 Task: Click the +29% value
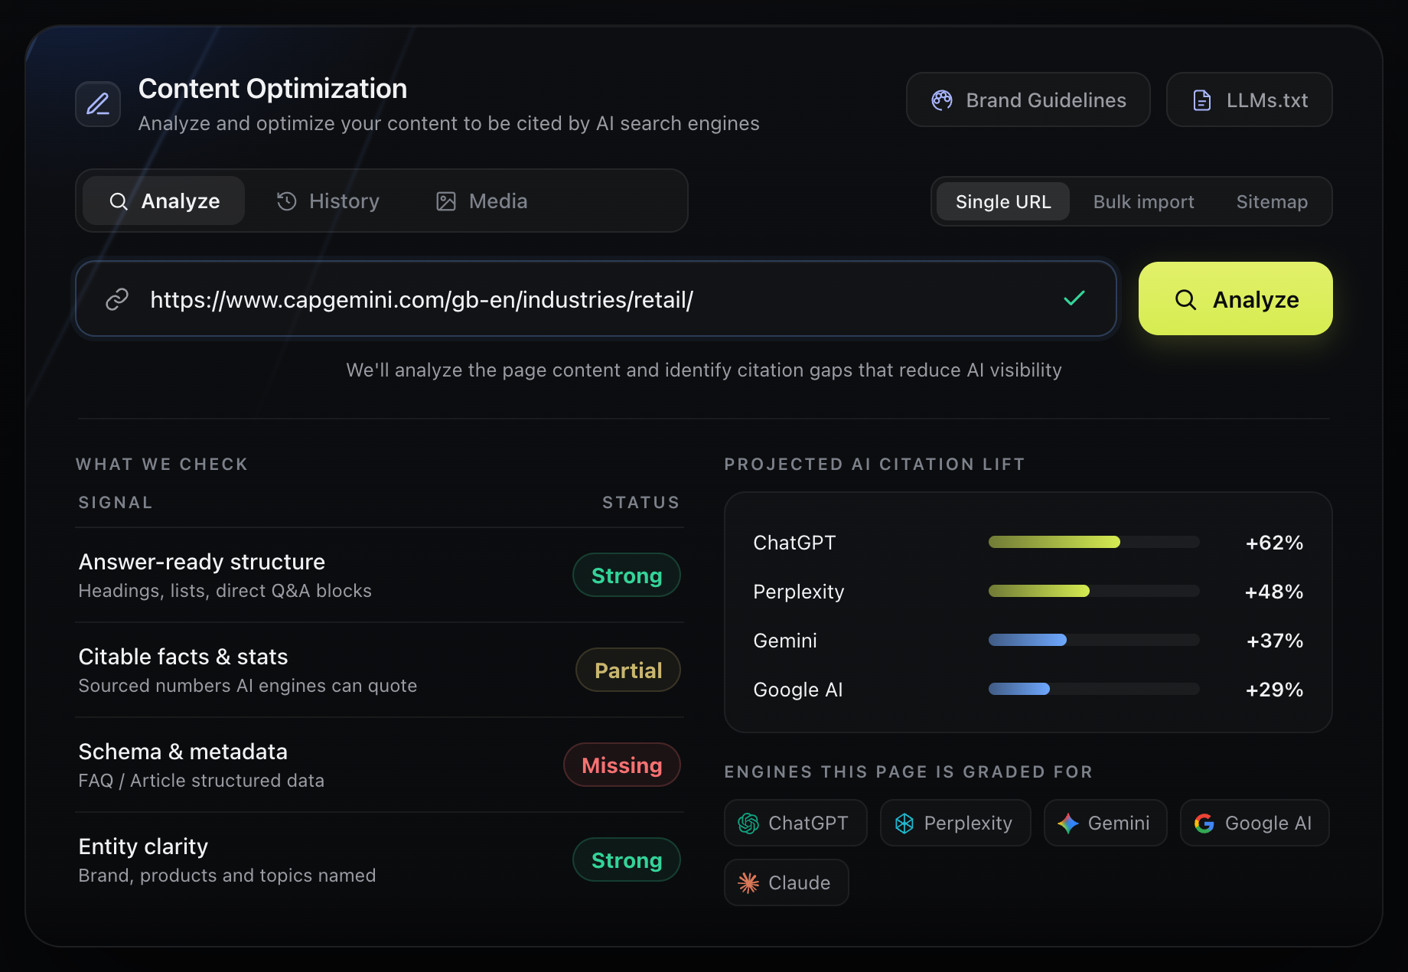click(x=1274, y=690)
